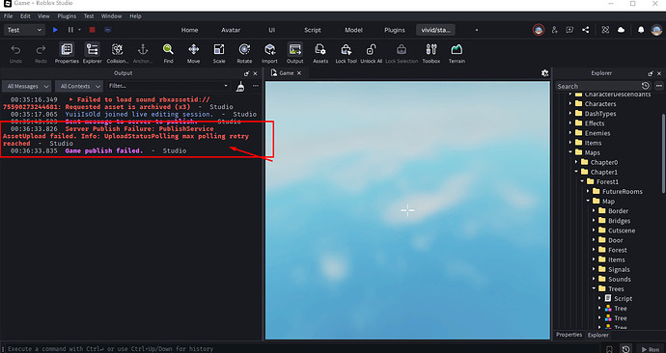Image resolution: width=666 pixels, height=353 pixels.
Task: Click the Explorer vertical scrollbar
Action: 662,152
